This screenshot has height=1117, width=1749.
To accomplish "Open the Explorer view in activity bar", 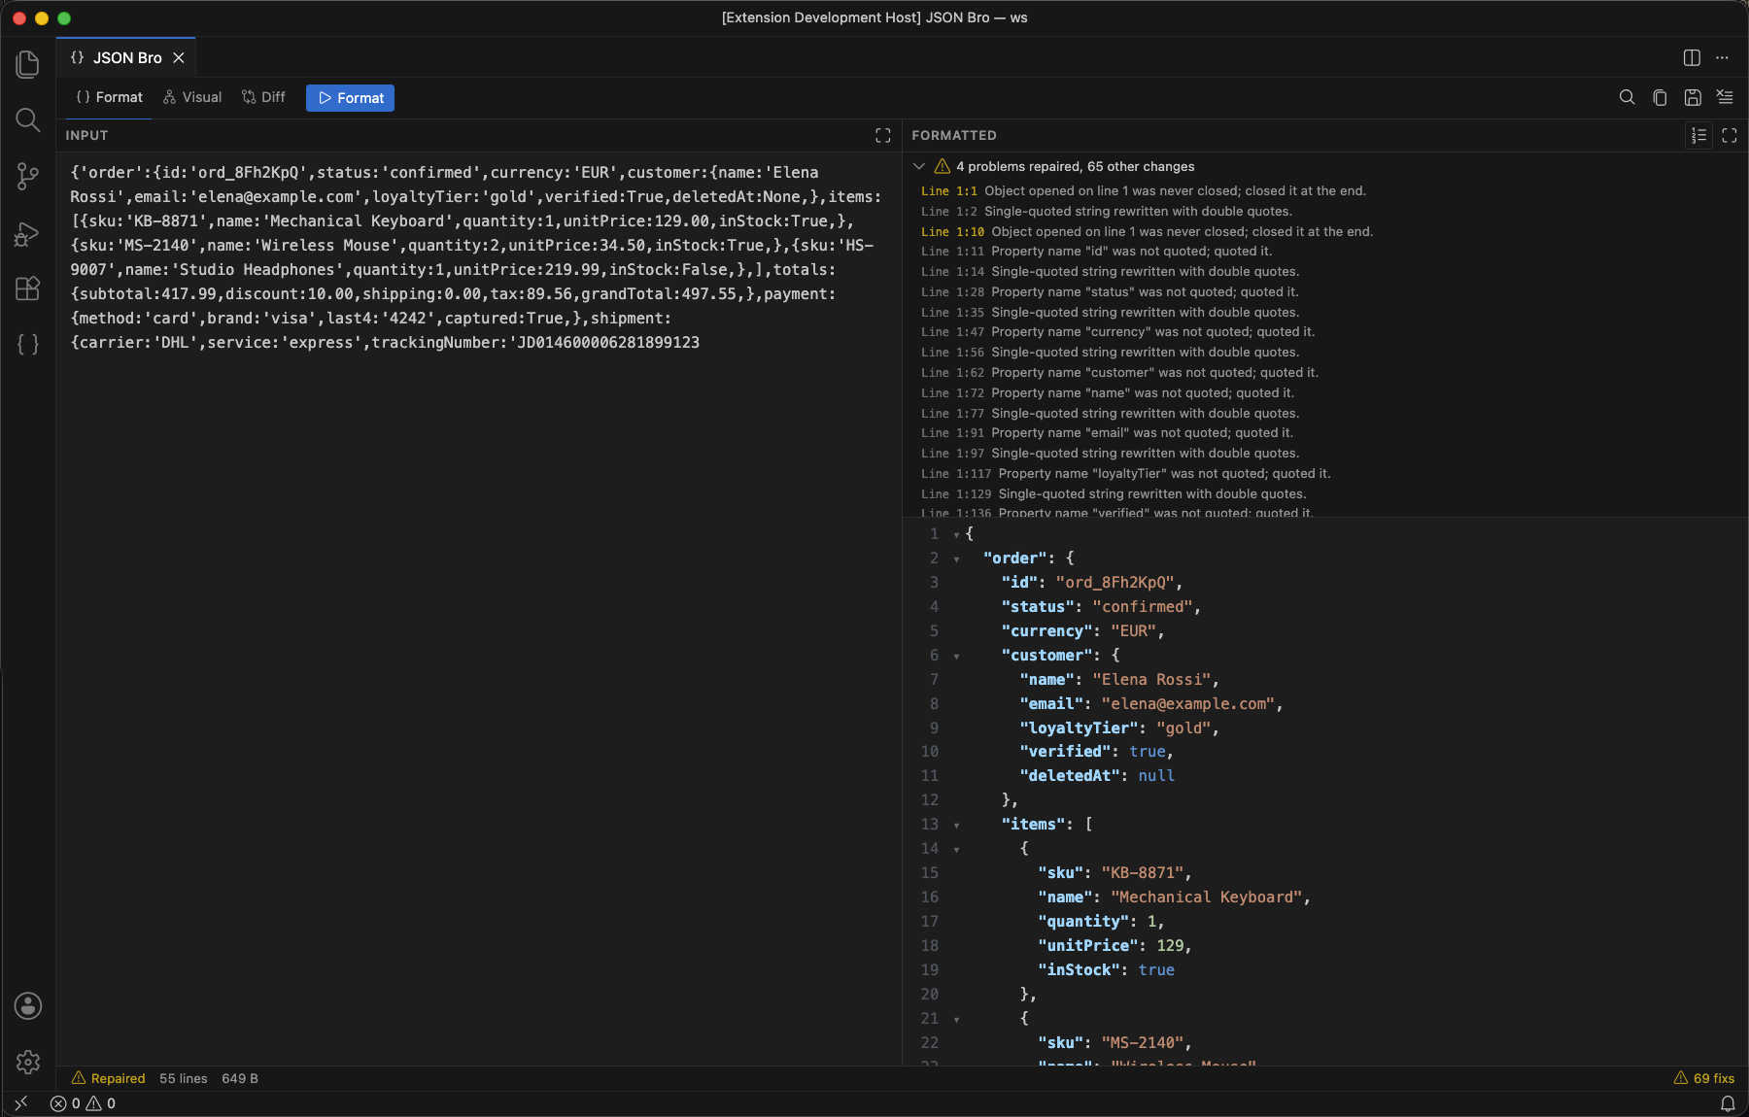I will [x=28, y=64].
